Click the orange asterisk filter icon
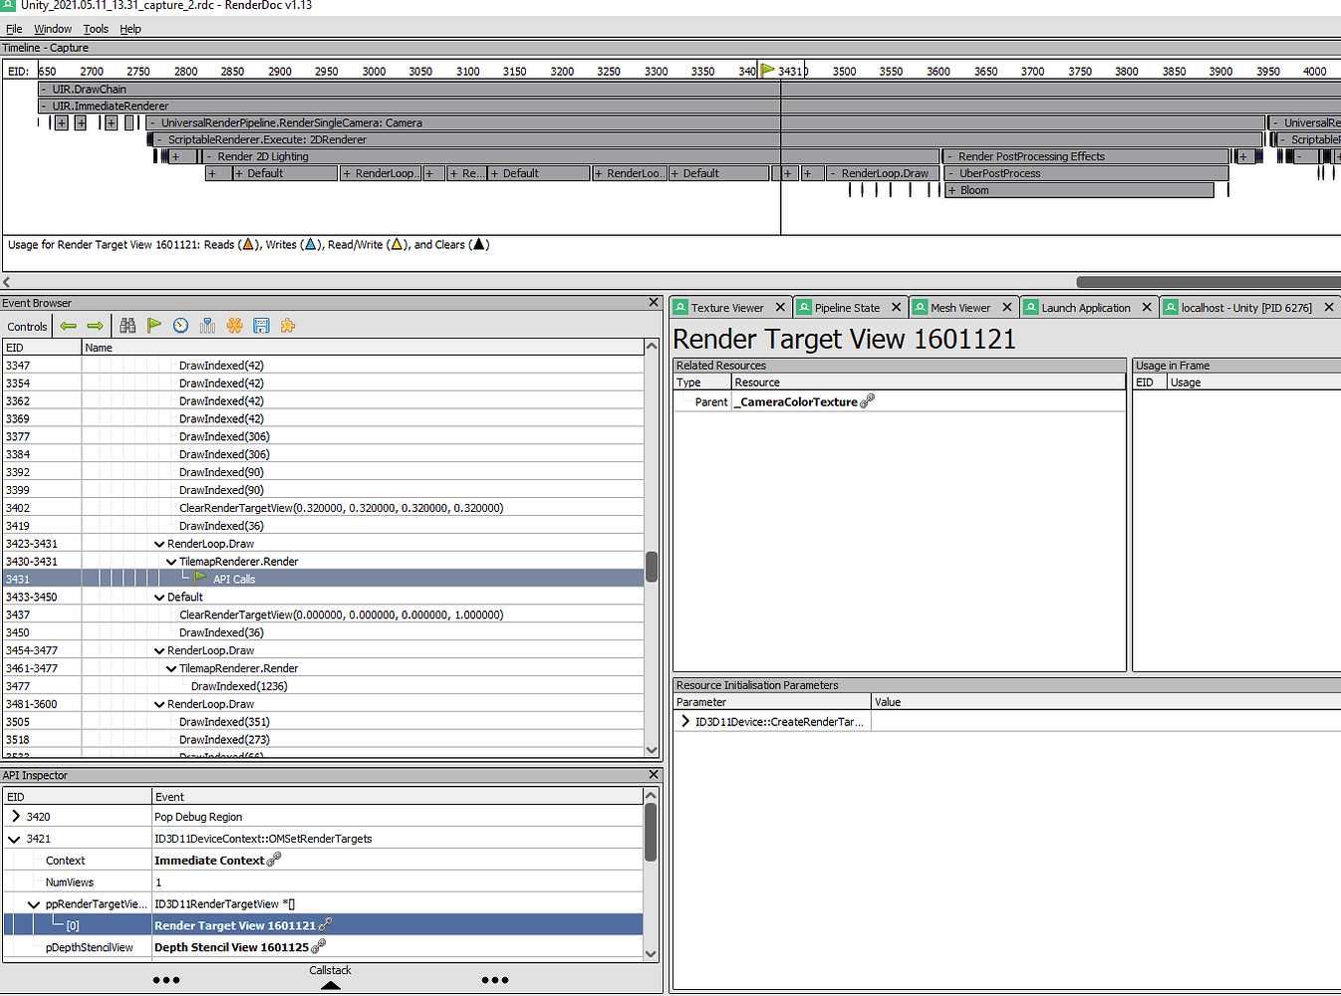The width and height of the screenshot is (1341, 996). tap(234, 326)
